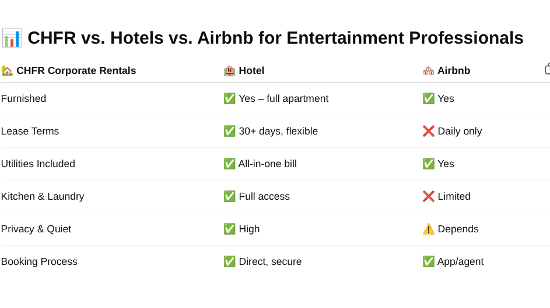Screen dimensions: 550x308
Task: Click the house icon beside CHFR Corporate Rentals
Action: click(x=7, y=70)
